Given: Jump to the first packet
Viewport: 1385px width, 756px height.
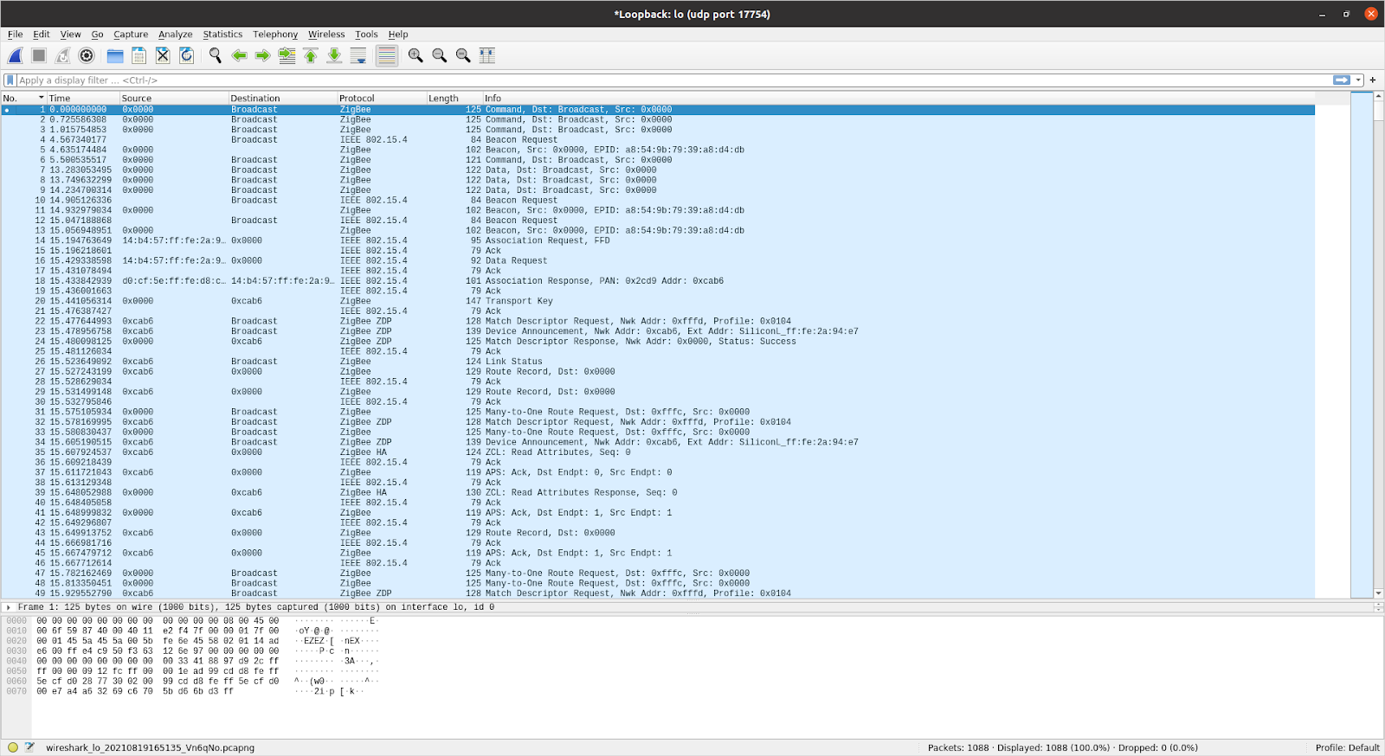Looking at the screenshot, I should click(x=311, y=55).
